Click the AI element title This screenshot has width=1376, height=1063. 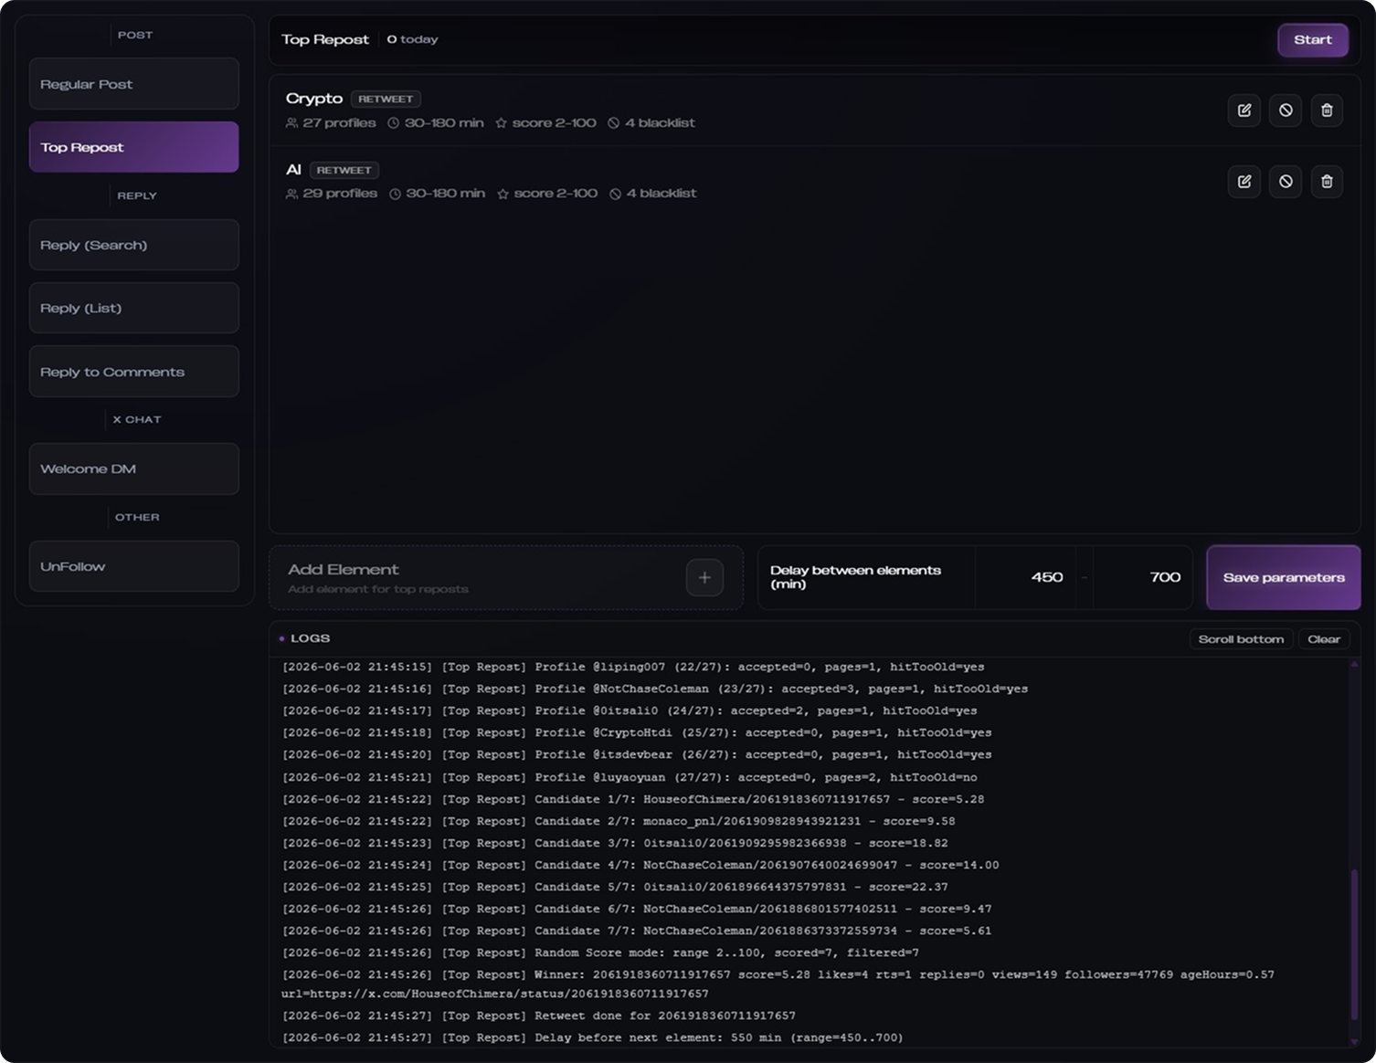pos(293,170)
